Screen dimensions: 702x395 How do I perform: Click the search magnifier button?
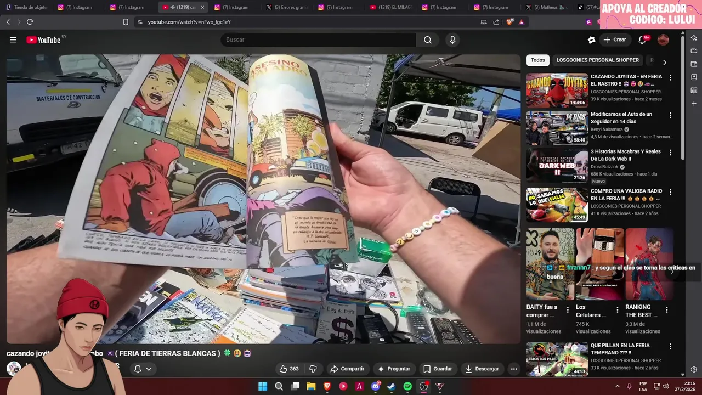tap(428, 39)
